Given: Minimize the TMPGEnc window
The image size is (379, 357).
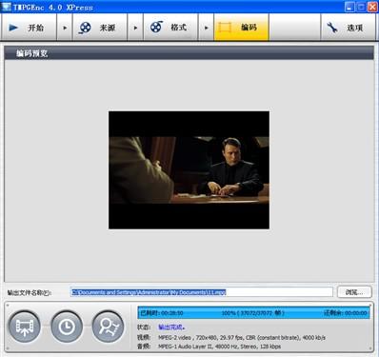Looking at the screenshot, I should [x=349, y=7].
